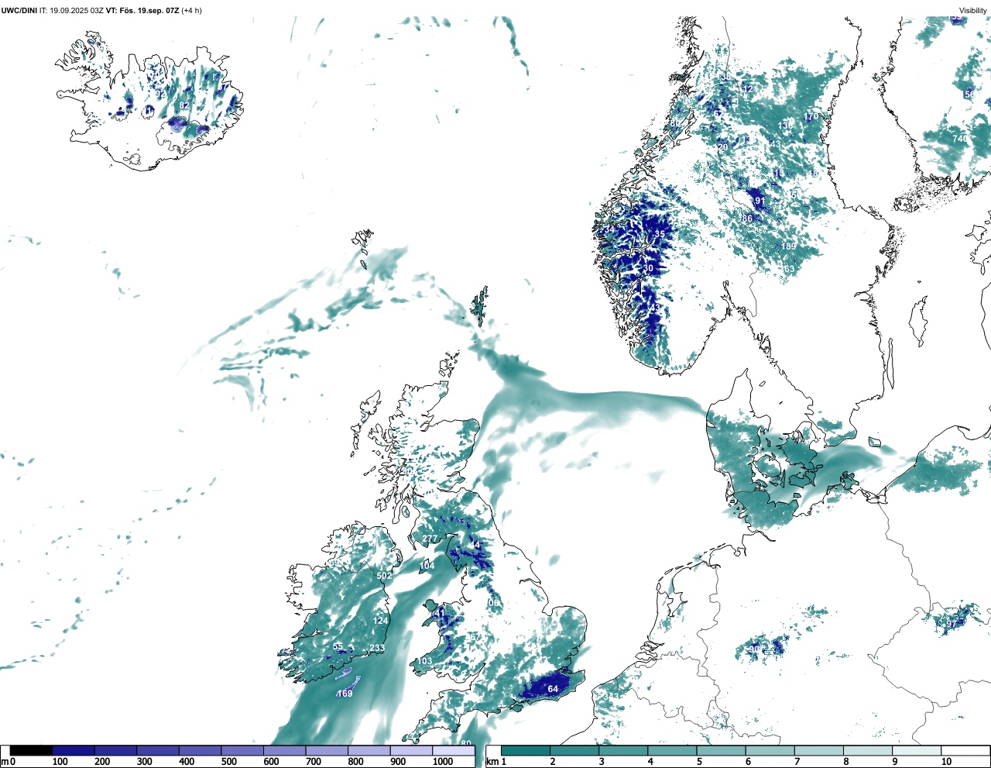Click the 1–2 km dark teal swatch
The image size is (991, 768).
coord(526,750)
